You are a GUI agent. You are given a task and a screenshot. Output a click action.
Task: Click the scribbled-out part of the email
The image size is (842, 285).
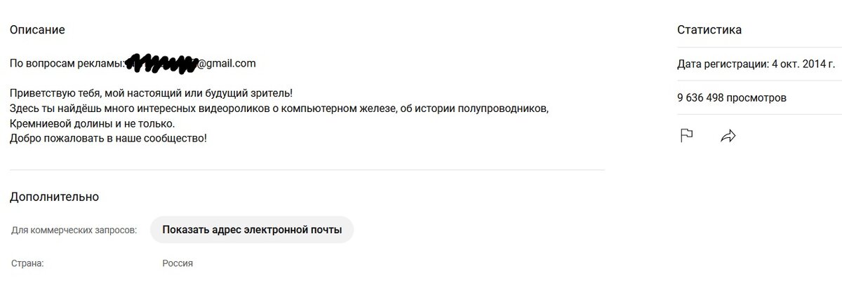161,63
